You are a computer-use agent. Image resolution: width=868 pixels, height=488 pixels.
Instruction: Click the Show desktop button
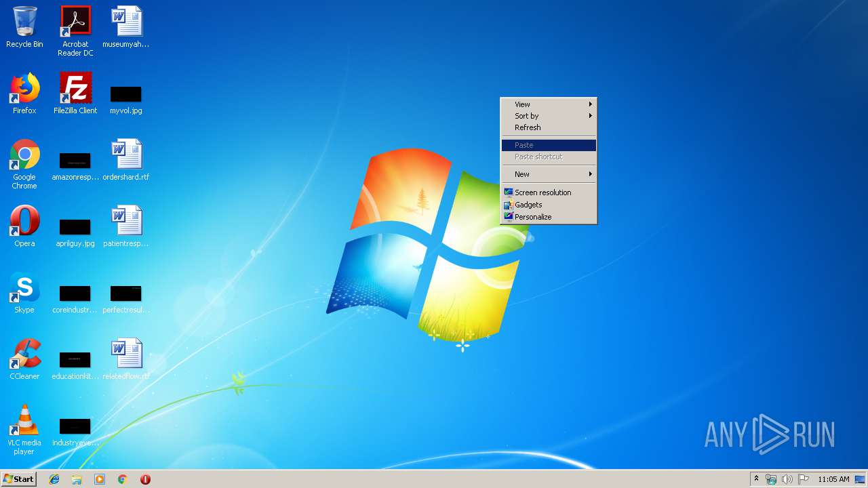860,479
